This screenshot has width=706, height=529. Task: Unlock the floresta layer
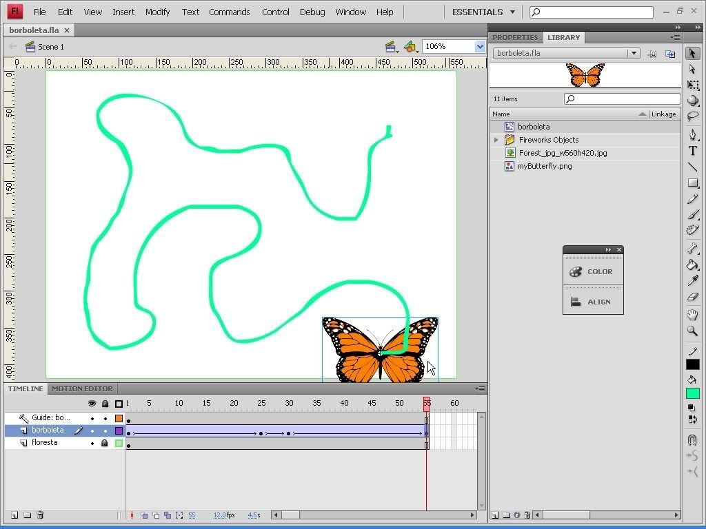point(105,443)
